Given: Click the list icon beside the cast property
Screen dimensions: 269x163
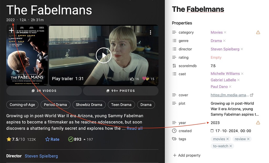Looking at the screenshot, I should (x=175, y=74).
